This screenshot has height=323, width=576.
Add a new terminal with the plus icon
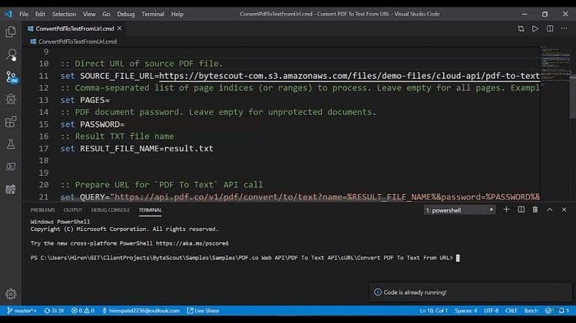(x=507, y=209)
